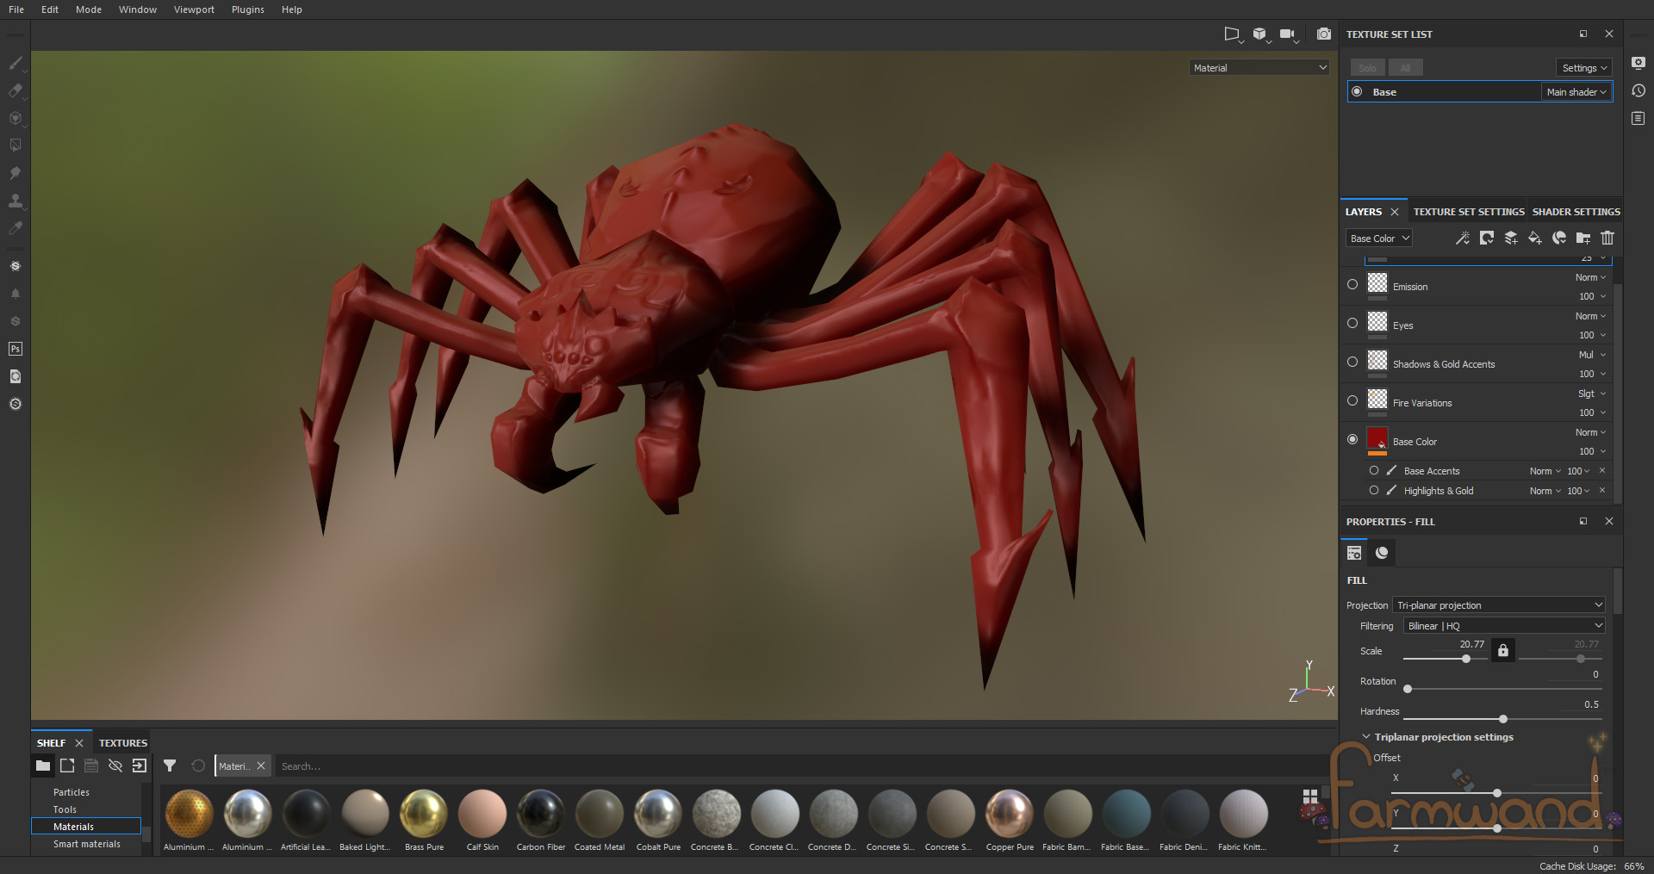Select the Polygon Fill tool
This screenshot has width=1654, height=874.
pyautogui.click(x=15, y=146)
